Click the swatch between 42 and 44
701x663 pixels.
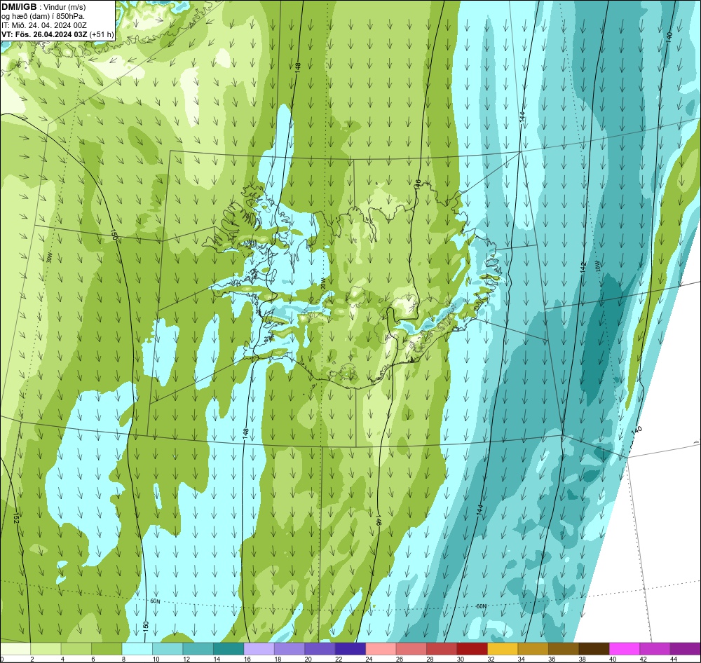point(655,649)
